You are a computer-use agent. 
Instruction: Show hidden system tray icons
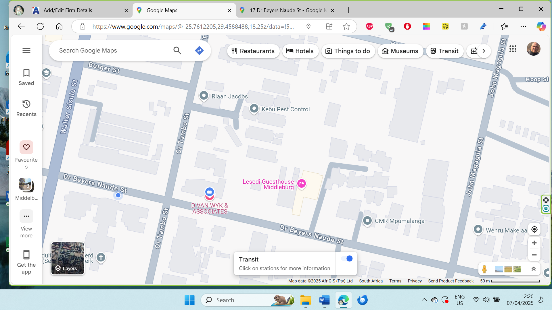point(424,300)
